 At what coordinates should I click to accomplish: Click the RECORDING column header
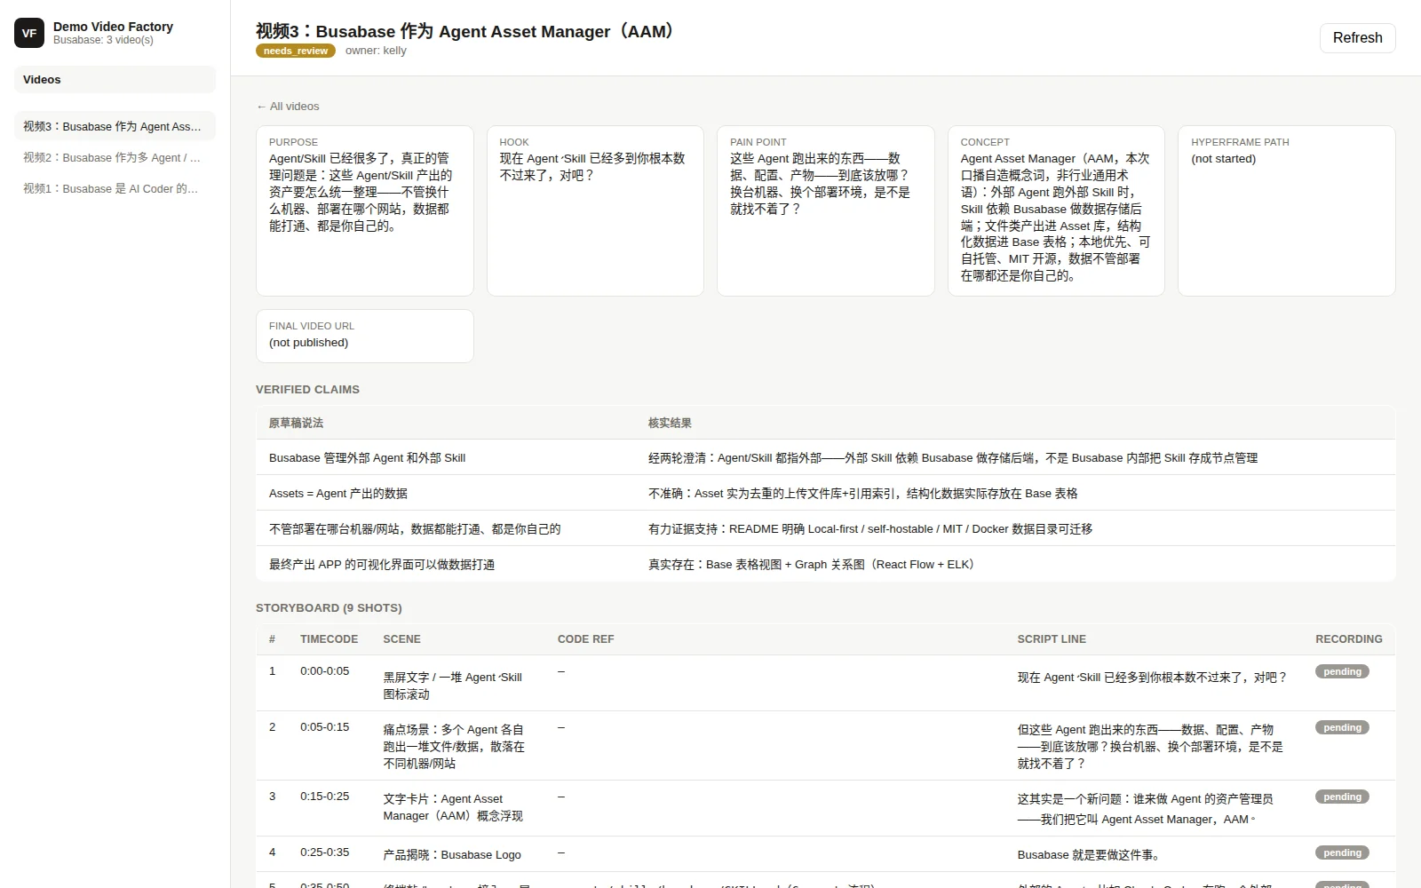(1348, 638)
